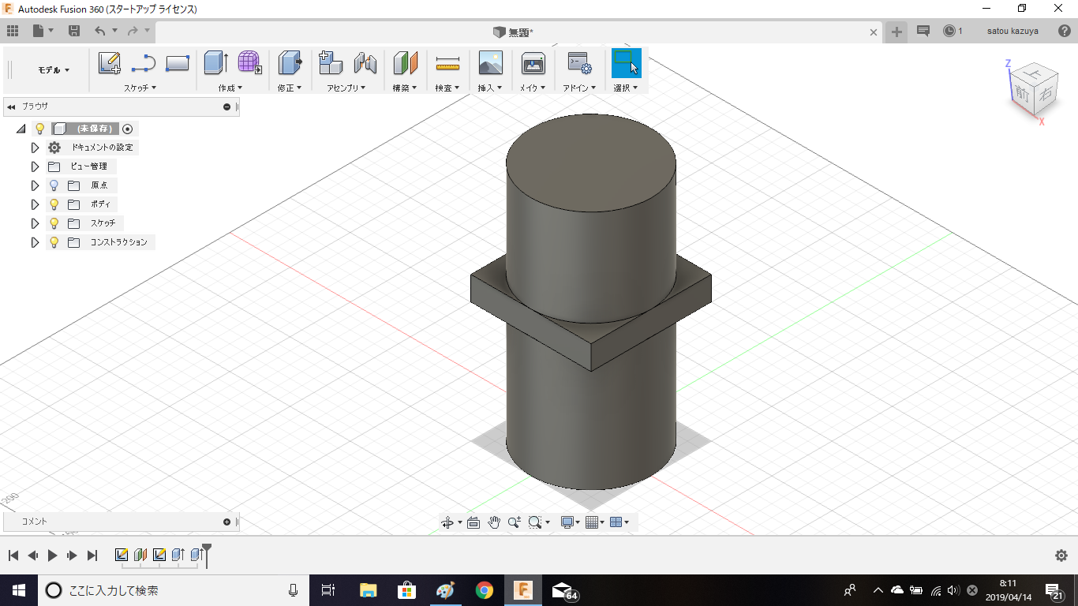Expand the スケッチ tree node
Screen dimensions: 1078x606
click(35, 223)
